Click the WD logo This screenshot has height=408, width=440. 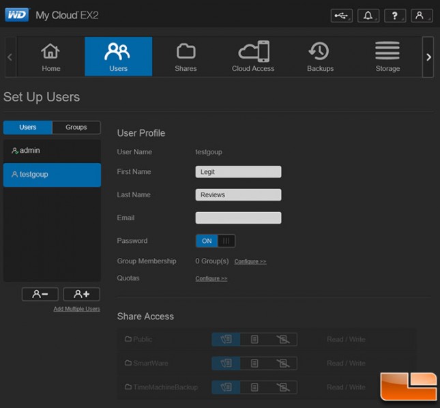click(17, 15)
